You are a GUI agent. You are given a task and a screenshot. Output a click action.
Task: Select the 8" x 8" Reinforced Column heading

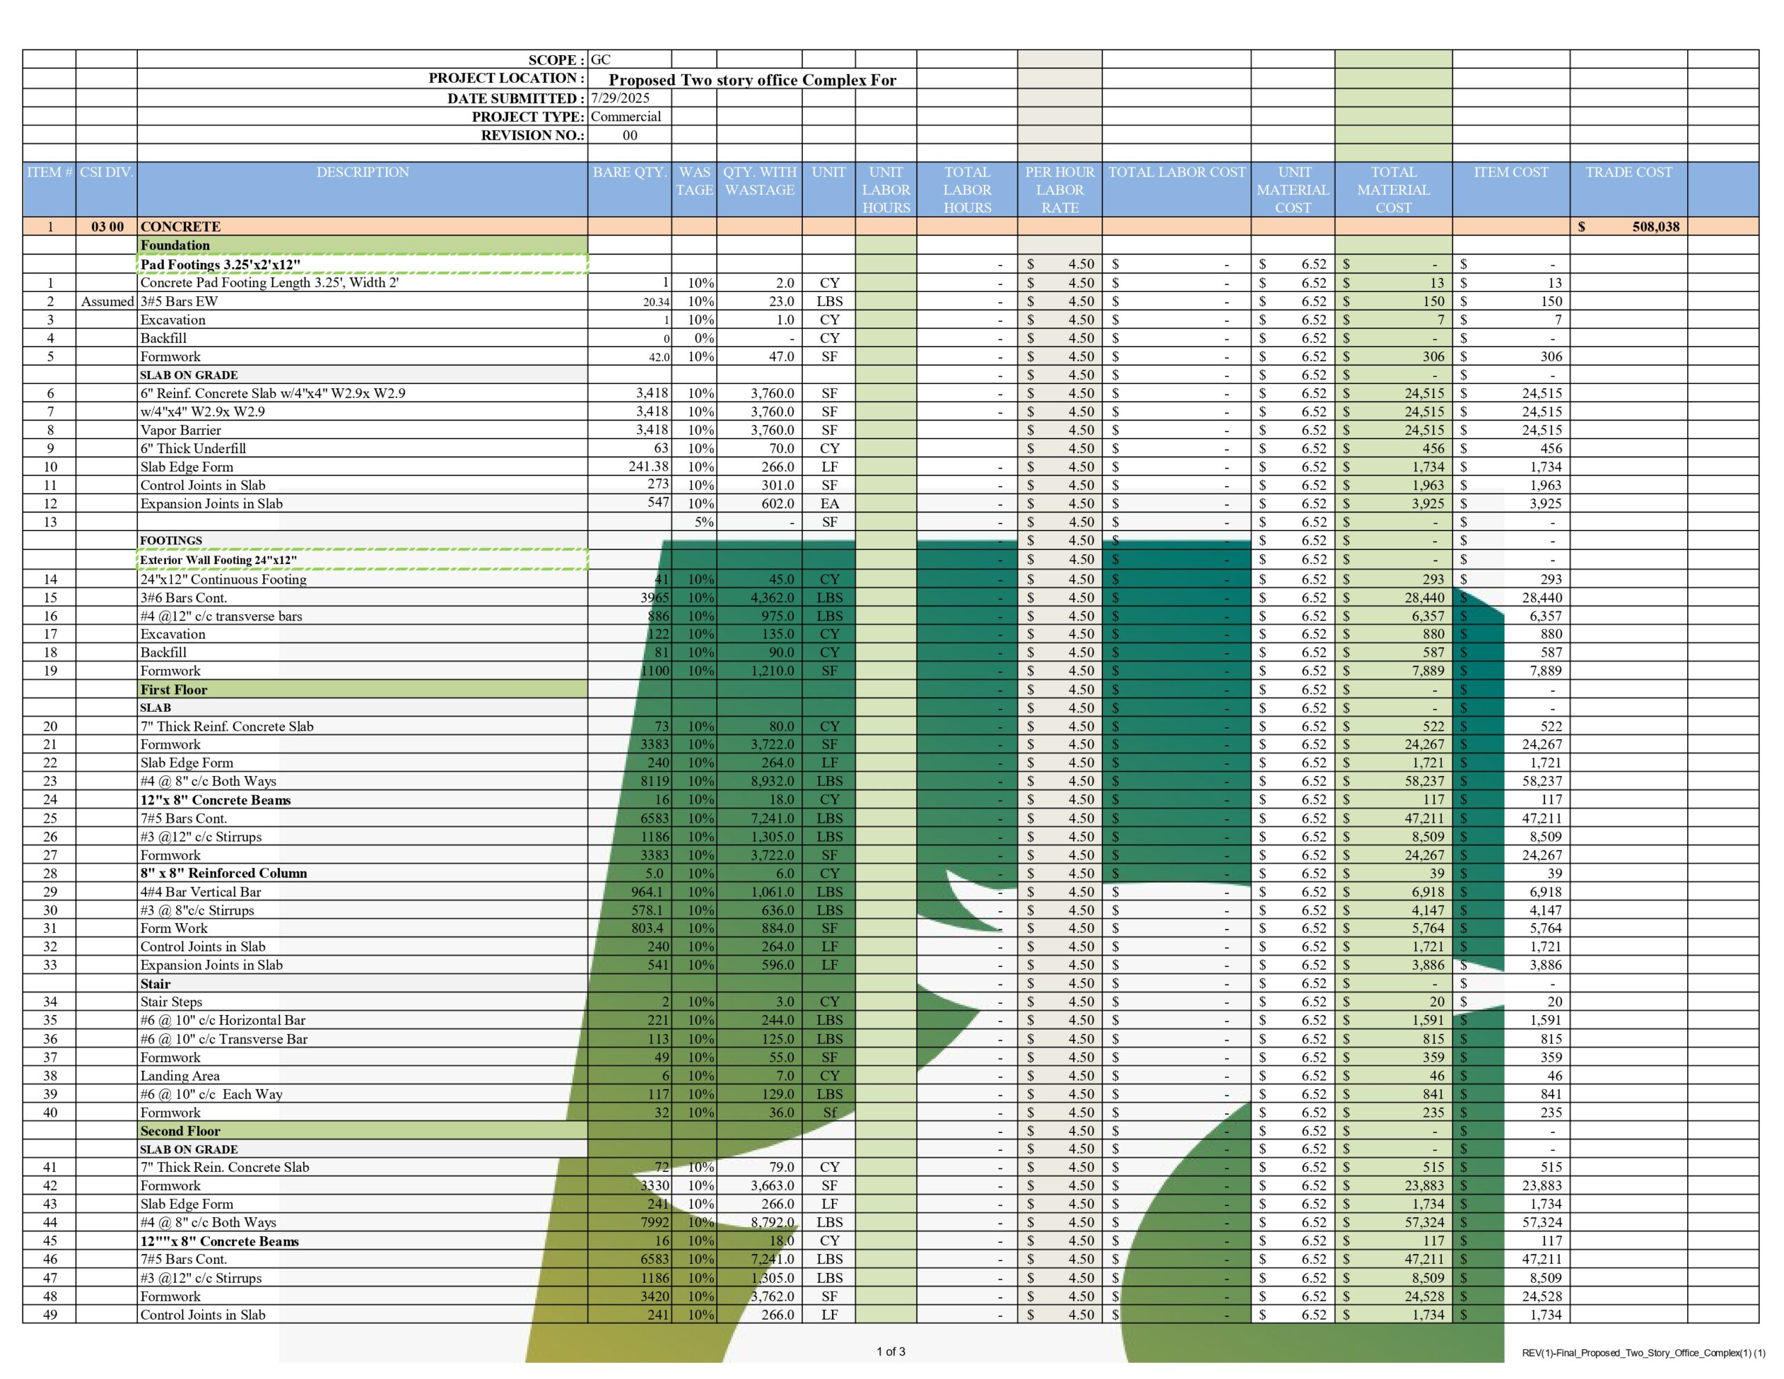pyautogui.click(x=224, y=873)
